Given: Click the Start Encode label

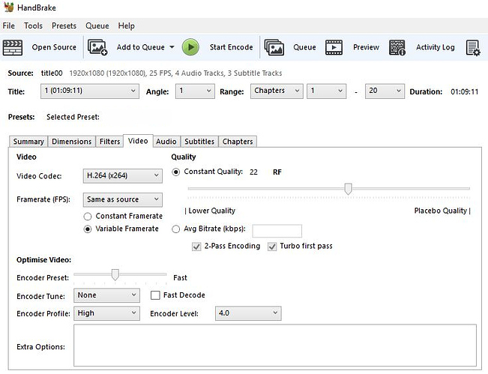Looking at the screenshot, I should coord(231,47).
